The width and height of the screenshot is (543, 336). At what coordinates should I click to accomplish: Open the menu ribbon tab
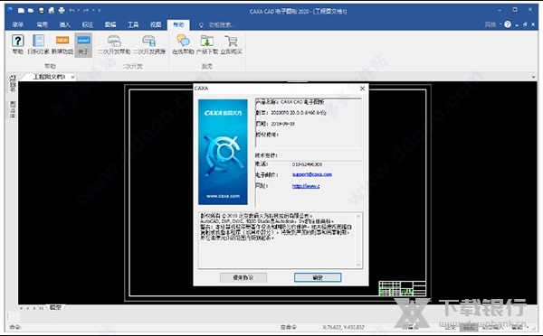[17, 24]
